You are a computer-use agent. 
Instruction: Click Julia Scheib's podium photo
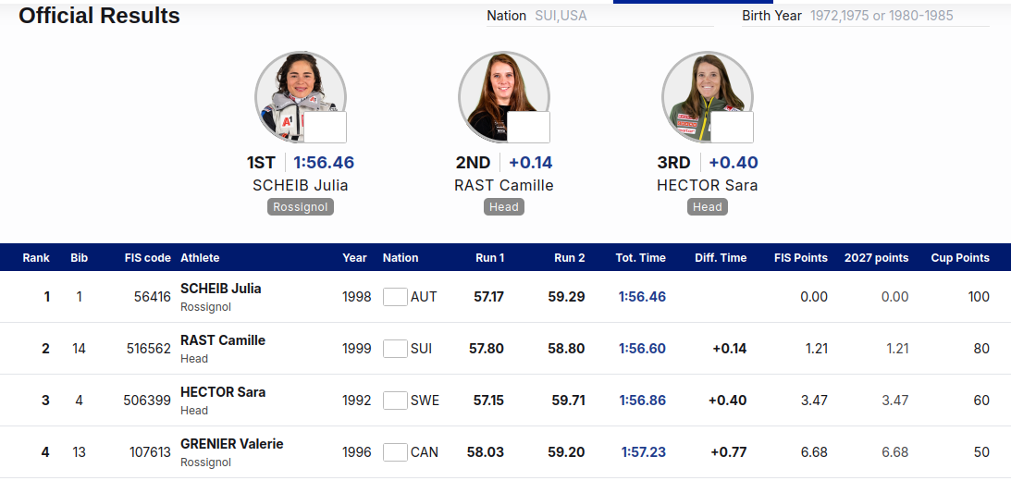pos(301,97)
